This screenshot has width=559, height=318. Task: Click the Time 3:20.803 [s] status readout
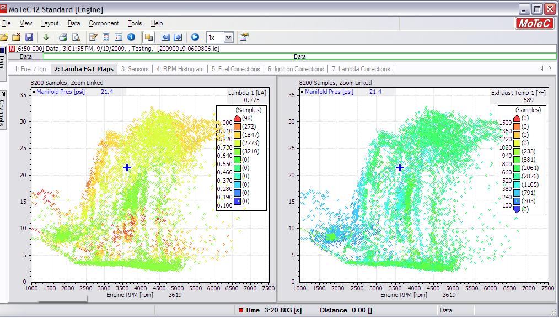(270, 310)
